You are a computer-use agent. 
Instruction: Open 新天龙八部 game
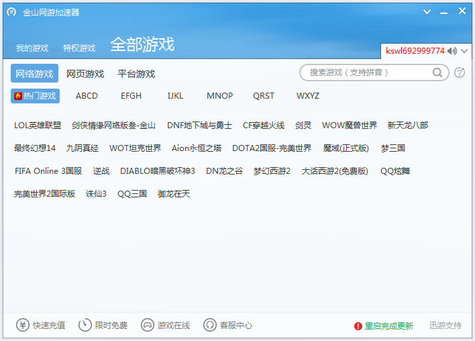(x=408, y=125)
